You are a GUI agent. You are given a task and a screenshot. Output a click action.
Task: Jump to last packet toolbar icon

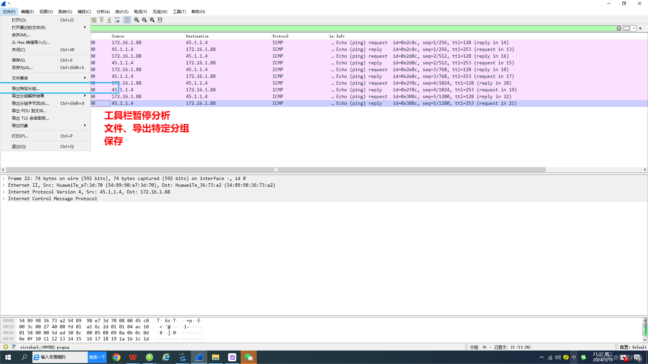109,20
